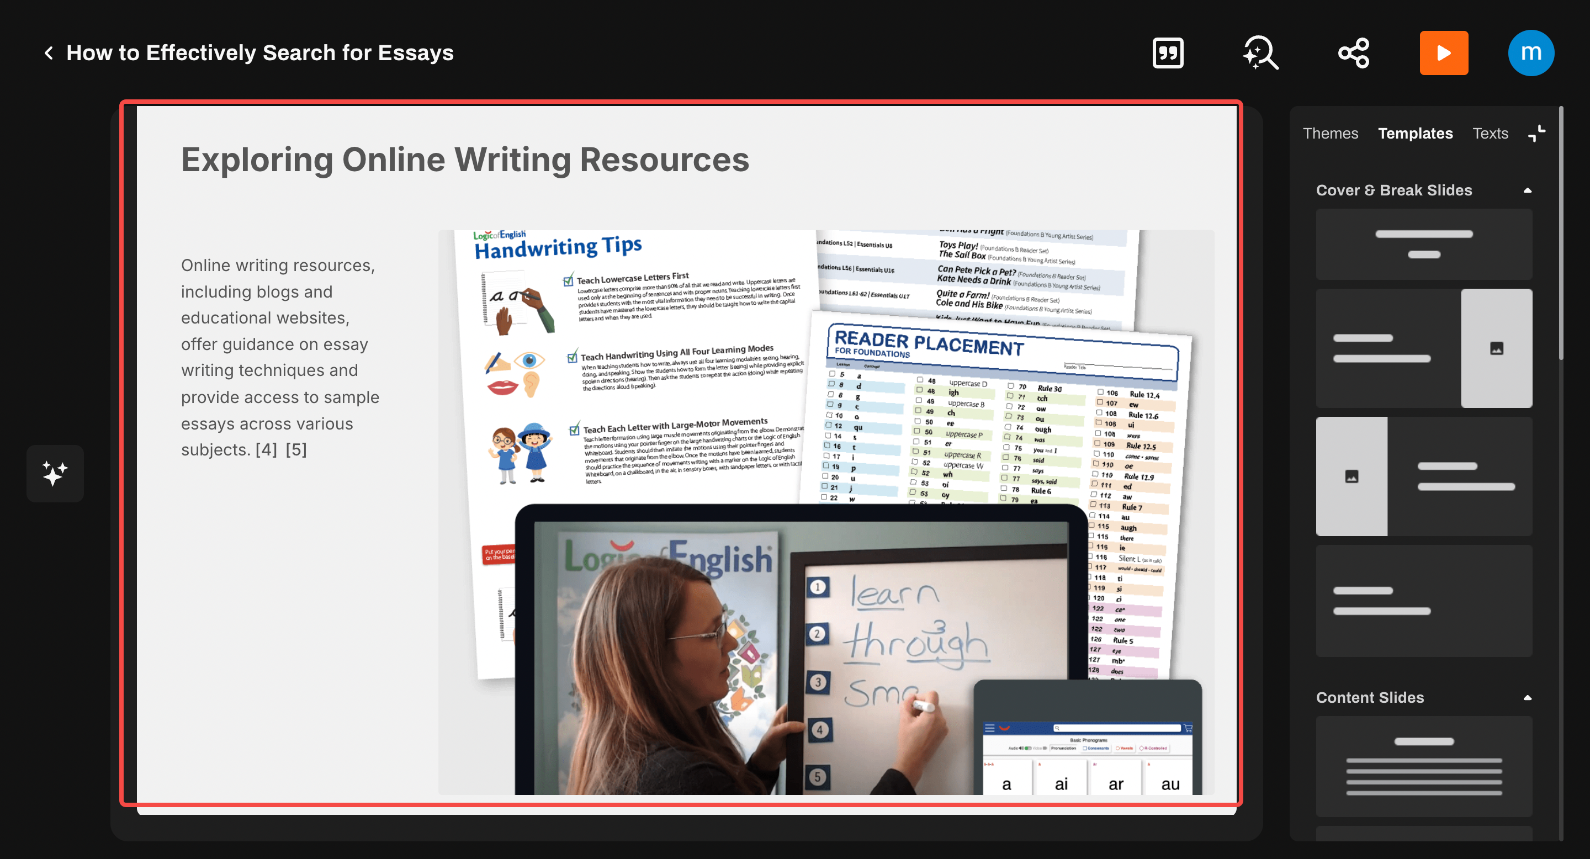Select the slide's handwriting tips image
The width and height of the screenshot is (1590, 859).
tap(826, 512)
